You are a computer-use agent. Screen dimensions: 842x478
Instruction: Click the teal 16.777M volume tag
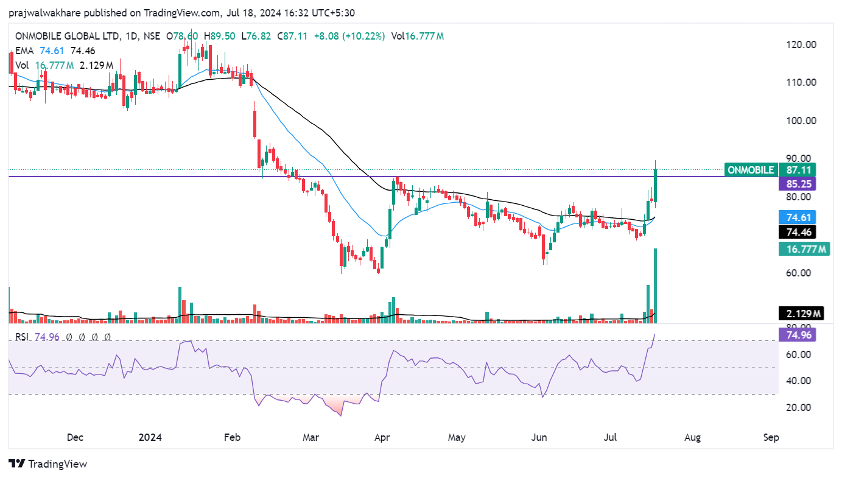(x=804, y=248)
